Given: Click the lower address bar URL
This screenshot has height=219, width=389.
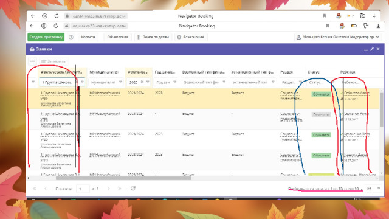Looking at the screenshot, I should [99, 26].
